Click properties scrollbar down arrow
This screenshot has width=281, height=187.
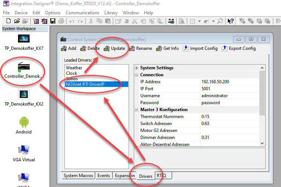point(262,143)
